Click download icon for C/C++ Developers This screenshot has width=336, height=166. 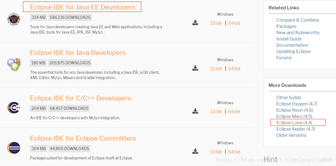tap(195, 111)
